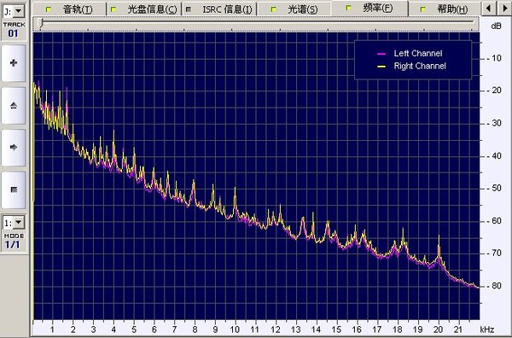Click the 10 kHz axis label
This screenshot has width=512, height=338.
click(235, 329)
